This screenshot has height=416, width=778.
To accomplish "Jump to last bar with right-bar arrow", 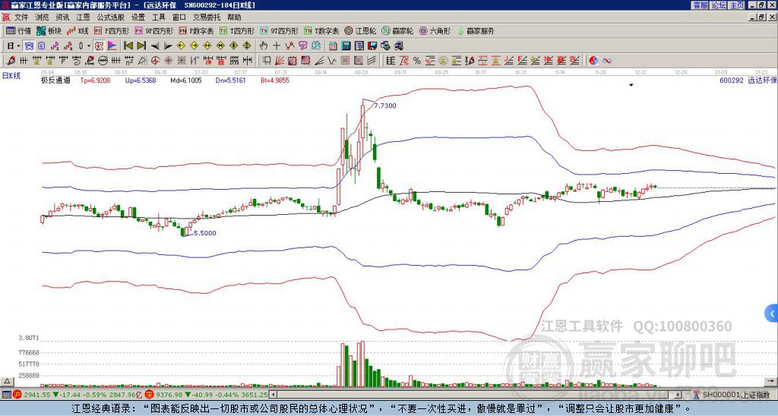I will coord(141,46).
